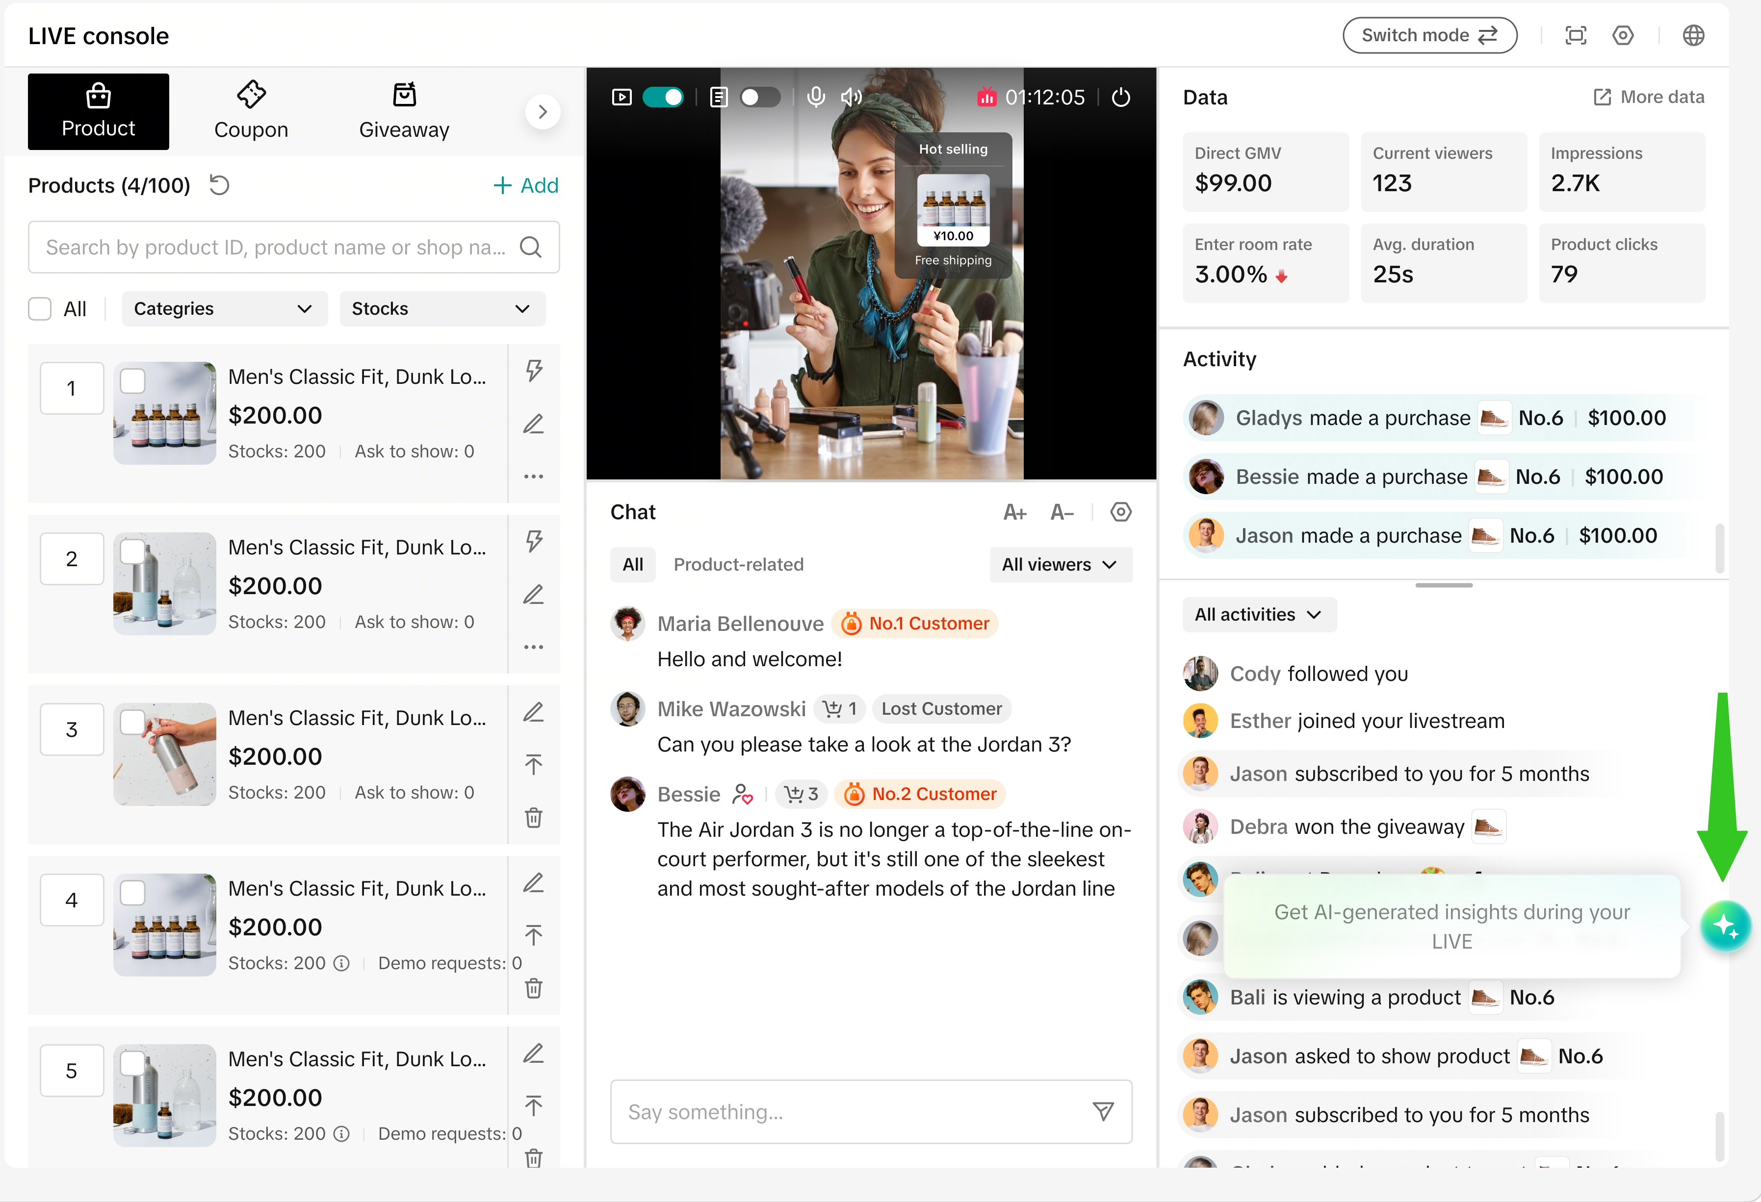Refresh the Products list
Viewport: 1761px width, 1202px height.
point(220,186)
